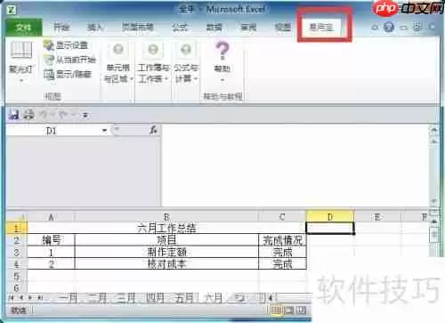This screenshot has height=323, width=445.
Task: Select row 2 header
Action: 17,240
